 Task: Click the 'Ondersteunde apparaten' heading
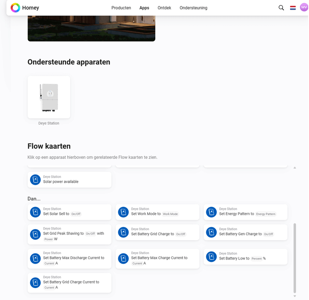[69, 62]
